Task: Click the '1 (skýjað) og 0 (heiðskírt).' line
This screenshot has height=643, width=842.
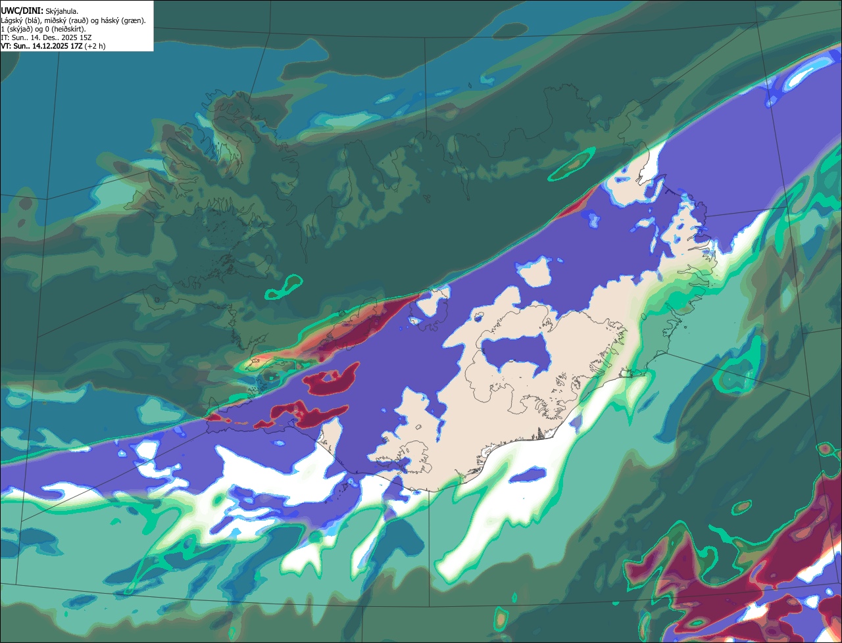Action: [x=43, y=29]
